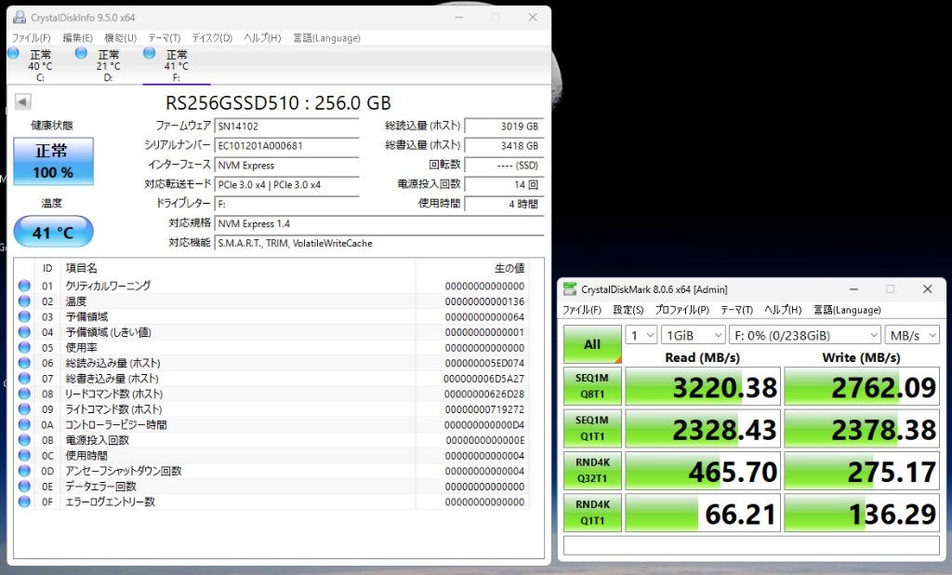Select drive D: status indicator

(x=81, y=53)
